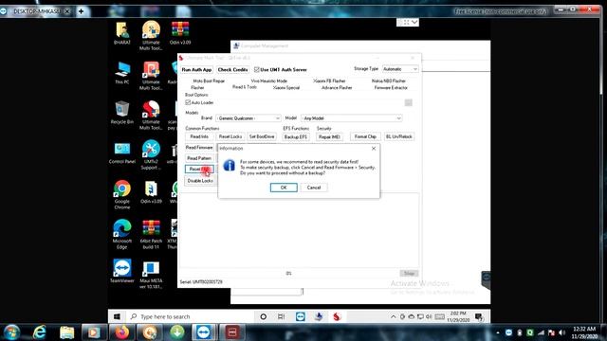
Task: Select TeamViewer button on host Windows 7 taskbar
Action: click(204, 332)
